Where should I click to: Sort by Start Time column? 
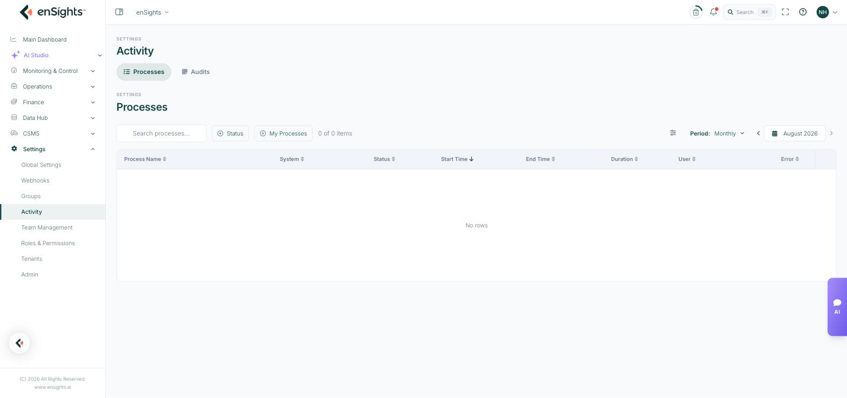pos(457,159)
